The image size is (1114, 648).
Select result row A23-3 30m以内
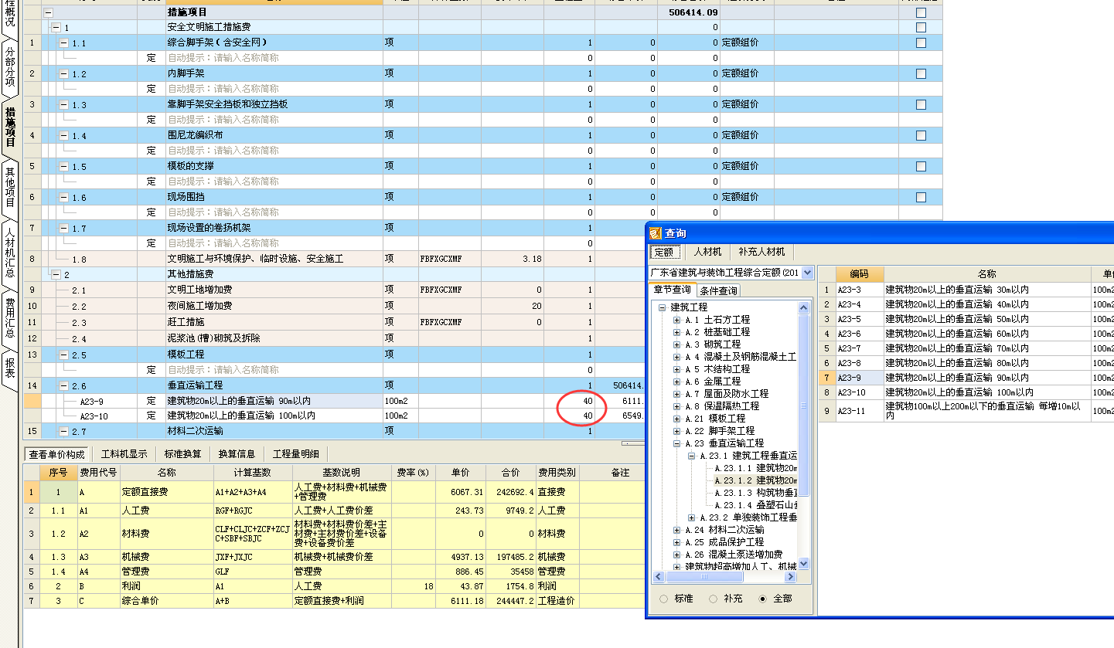[x=966, y=290]
